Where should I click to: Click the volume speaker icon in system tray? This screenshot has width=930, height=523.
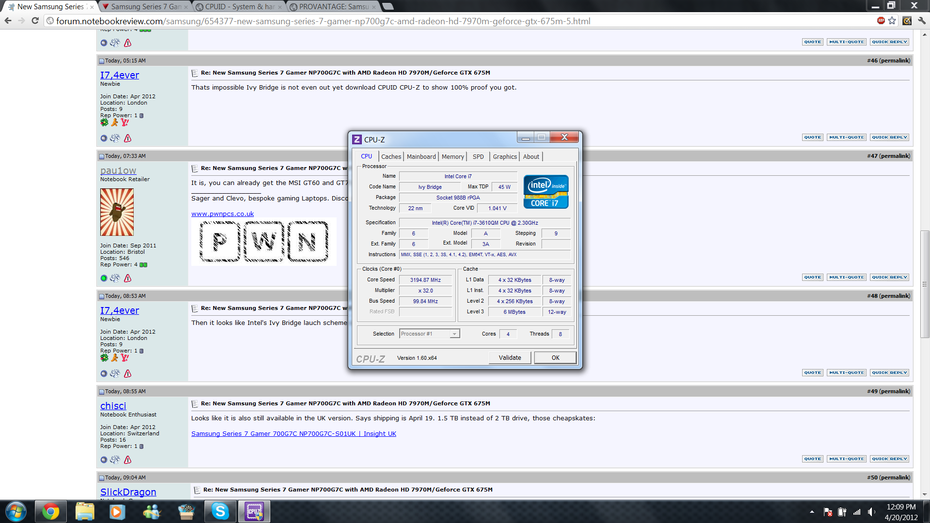pyautogui.click(x=871, y=512)
